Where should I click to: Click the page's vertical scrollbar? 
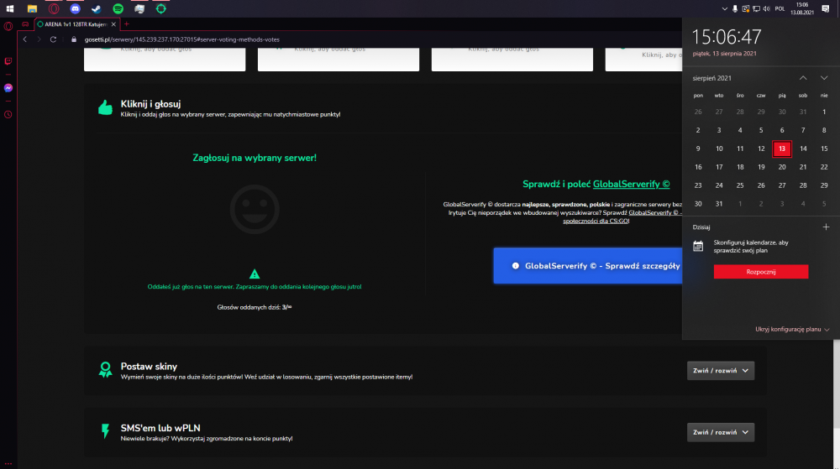(837, 385)
